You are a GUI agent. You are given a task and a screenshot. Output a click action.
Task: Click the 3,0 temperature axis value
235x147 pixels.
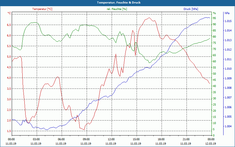click(x=9, y=99)
